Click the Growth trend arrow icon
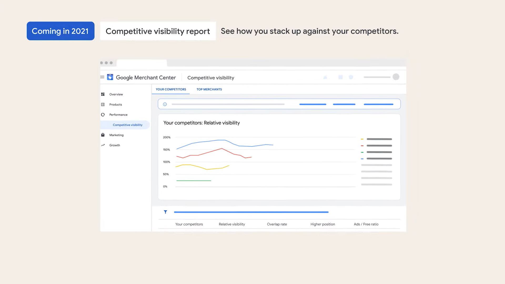505x284 pixels. click(103, 145)
